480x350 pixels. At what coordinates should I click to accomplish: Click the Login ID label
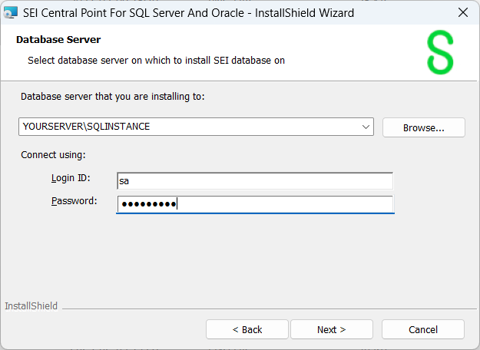(x=71, y=178)
